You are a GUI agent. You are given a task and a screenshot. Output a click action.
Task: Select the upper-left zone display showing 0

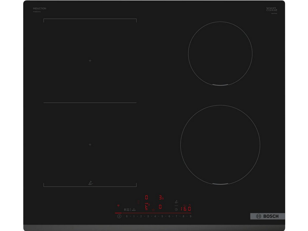pos(146,197)
